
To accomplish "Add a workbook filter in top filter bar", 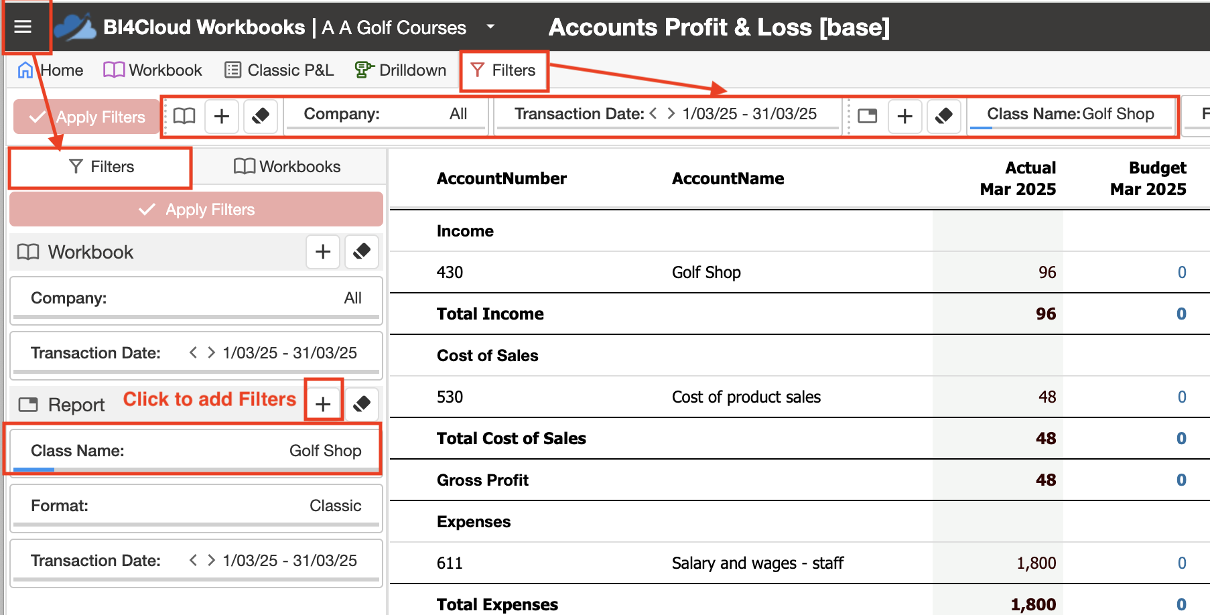I will (222, 117).
